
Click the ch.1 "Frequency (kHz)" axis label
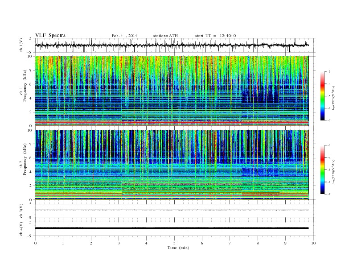25,86
